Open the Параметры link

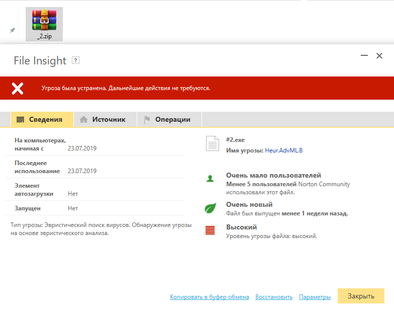pyautogui.click(x=315, y=297)
